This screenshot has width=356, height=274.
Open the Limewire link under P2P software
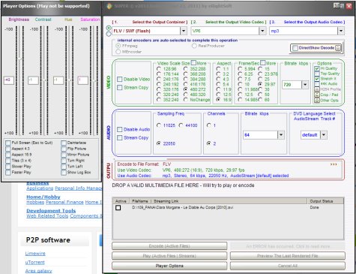35,254
